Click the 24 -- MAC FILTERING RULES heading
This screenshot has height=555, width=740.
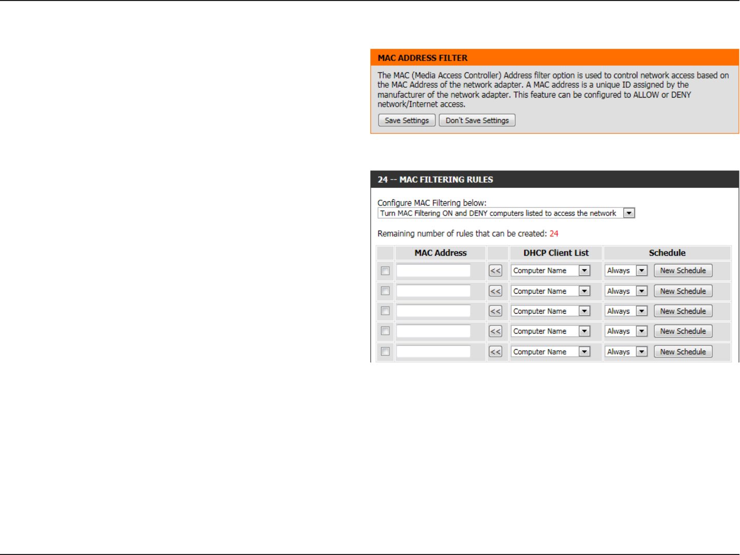point(435,180)
